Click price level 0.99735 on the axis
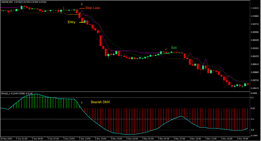Image resolution: width=261 pixels, height=141 pixels. point(255,24)
